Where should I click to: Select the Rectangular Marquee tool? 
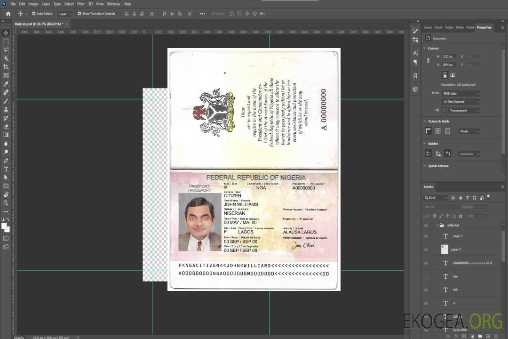[6, 41]
